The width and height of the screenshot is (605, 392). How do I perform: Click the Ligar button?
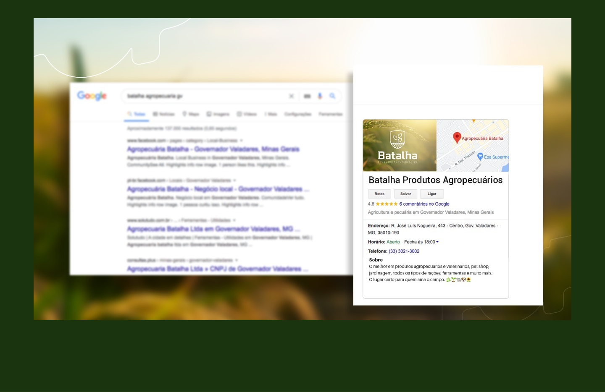[432, 194]
